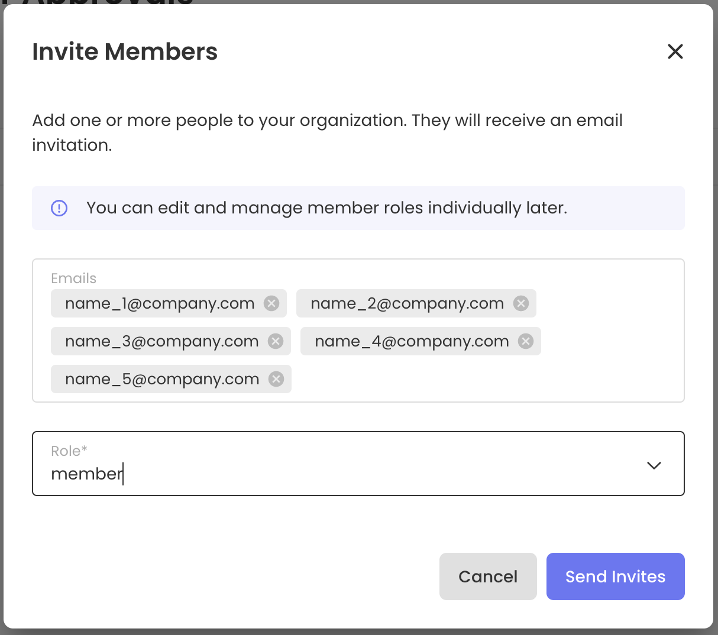This screenshot has height=635, width=718.
Task: Select the name_2@company.com chip text
Action: coord(407,303)
